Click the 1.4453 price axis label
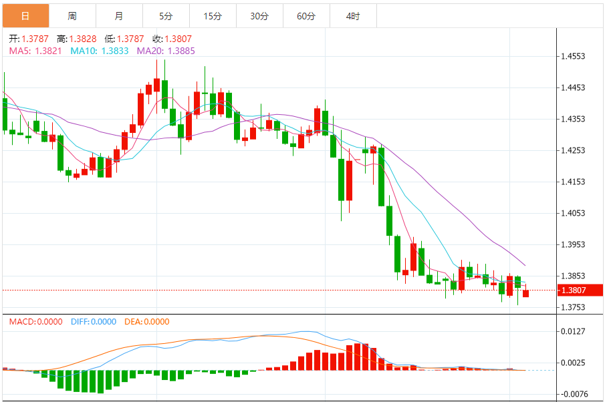Viewport: 607px width, 402px height. coord(574,87)
